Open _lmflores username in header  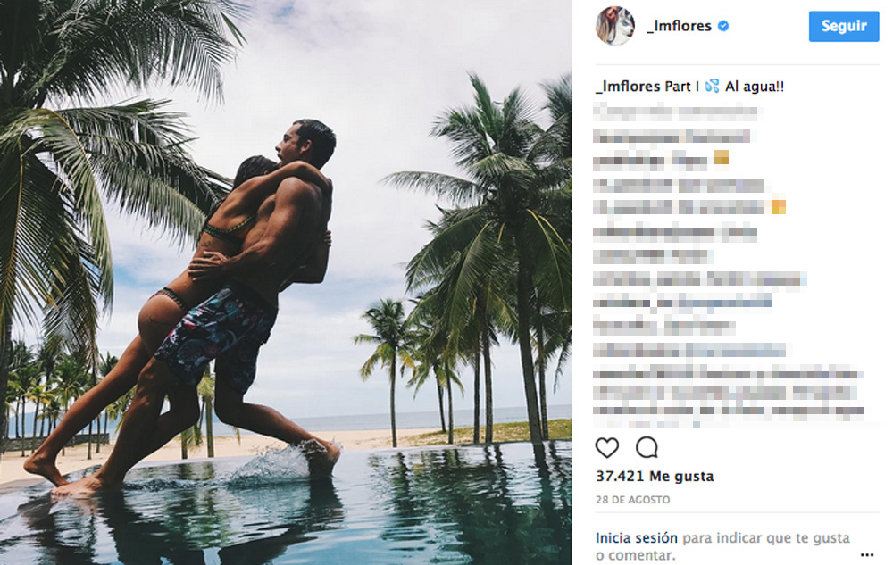[x=679, y=26]
